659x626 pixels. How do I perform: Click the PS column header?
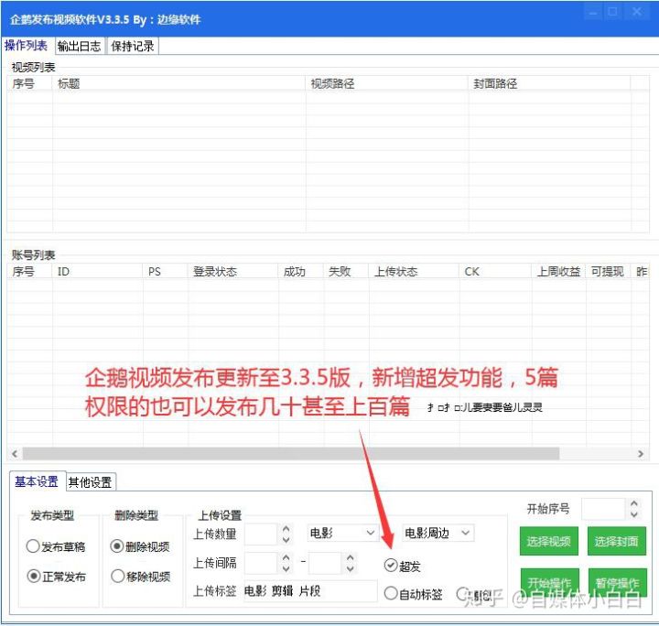click(x=166, y=272)
